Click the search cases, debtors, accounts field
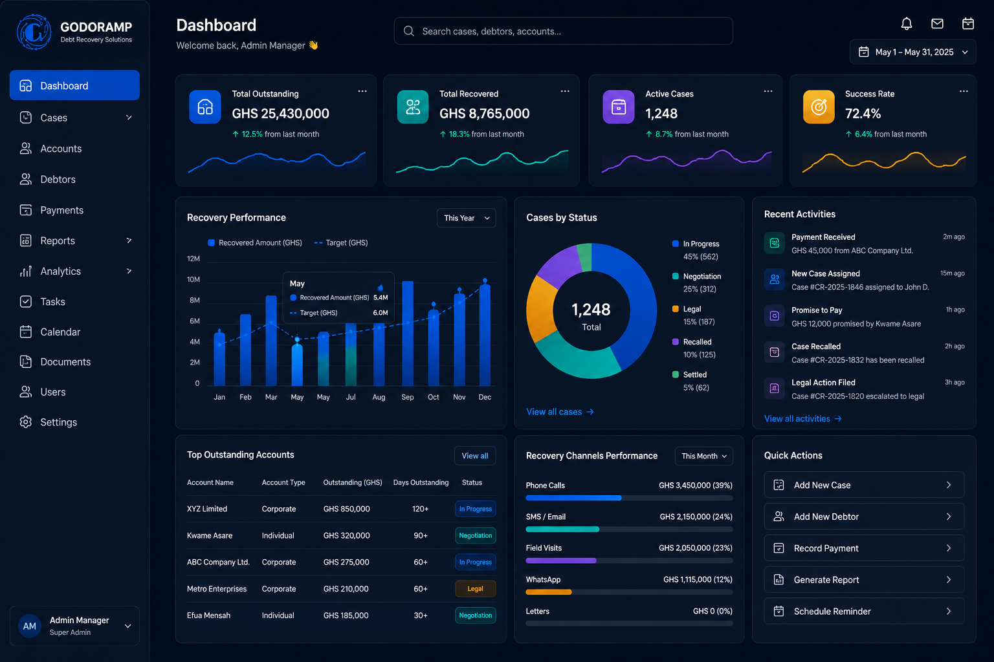The image size is (994, 662). [563, 31]
